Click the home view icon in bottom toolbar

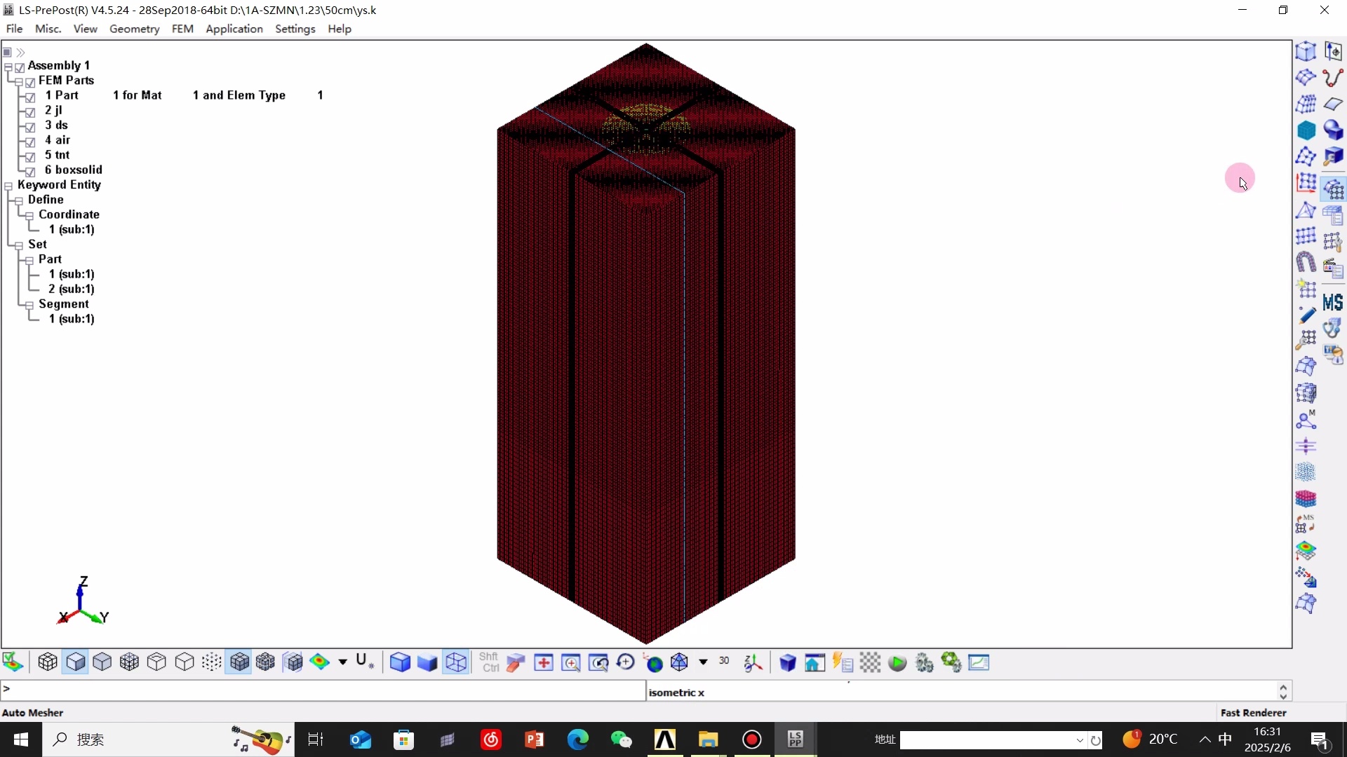[815, 662]
